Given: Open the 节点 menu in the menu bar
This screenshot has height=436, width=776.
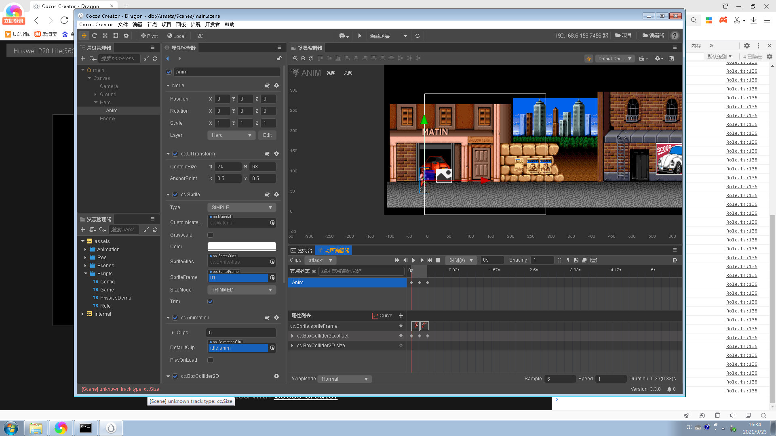Looking at the screenshot, I should 152,25.
